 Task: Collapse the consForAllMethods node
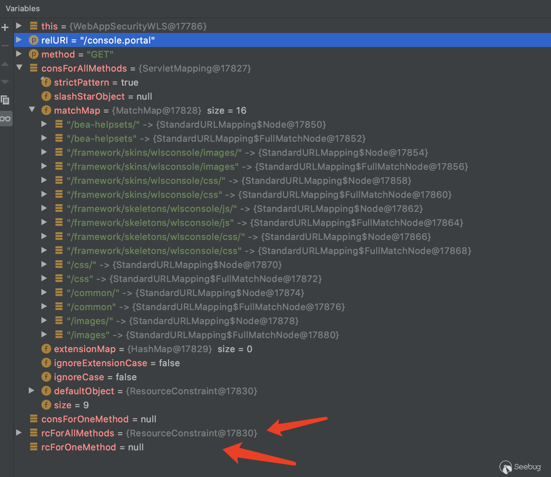19,67
